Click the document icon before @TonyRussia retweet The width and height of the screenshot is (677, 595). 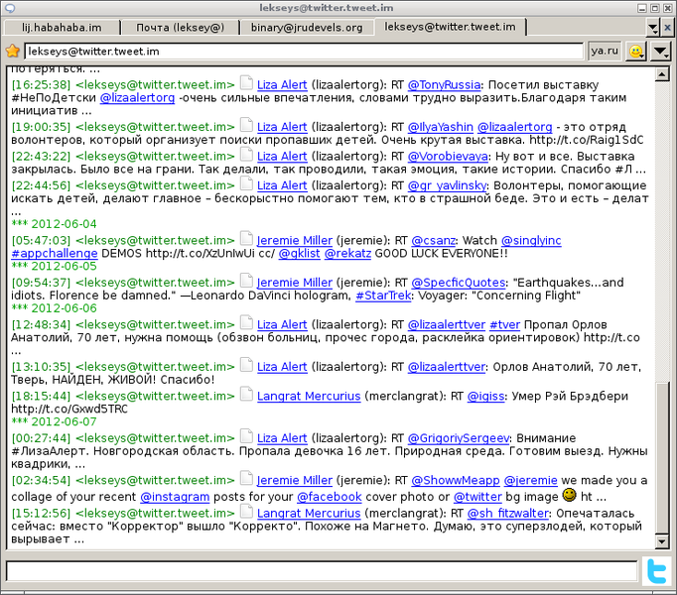click(246, 85)
